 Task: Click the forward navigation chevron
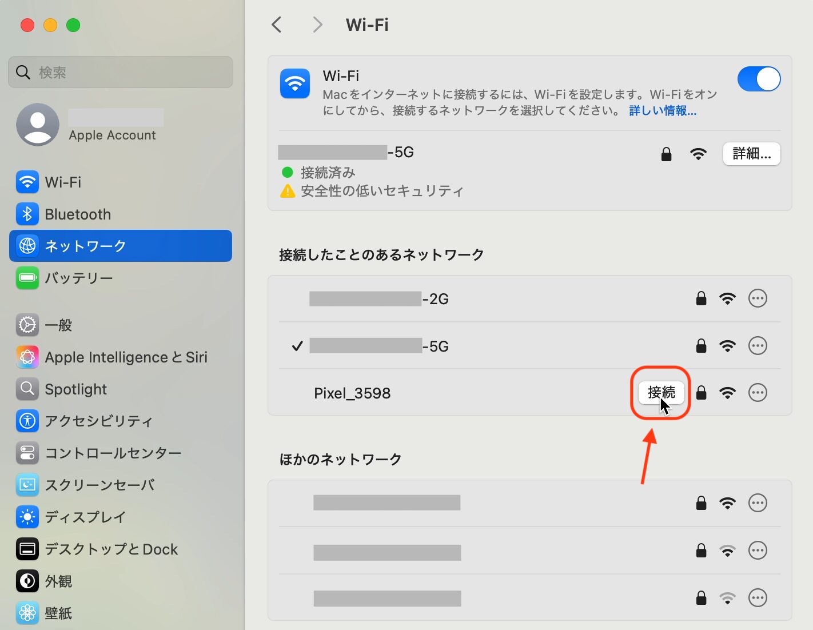click(317, 25)
